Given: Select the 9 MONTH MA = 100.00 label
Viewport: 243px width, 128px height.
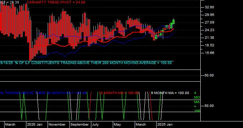Looking at the screenshot, I should coord(170,93).
